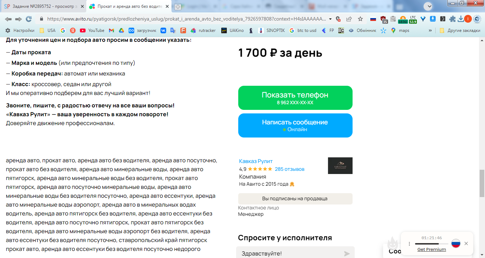Open the Google Translate bookmark icon
Viewport: 485px width, 258px height.
(x=173, y=30)
